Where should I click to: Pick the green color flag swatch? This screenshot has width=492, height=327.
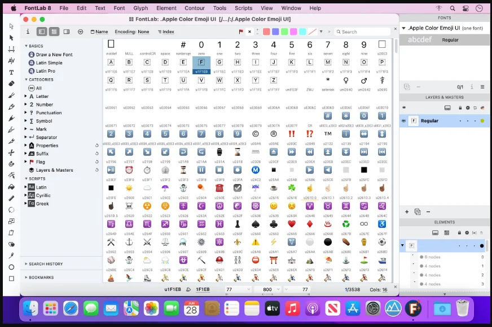(x=284, y=32)
